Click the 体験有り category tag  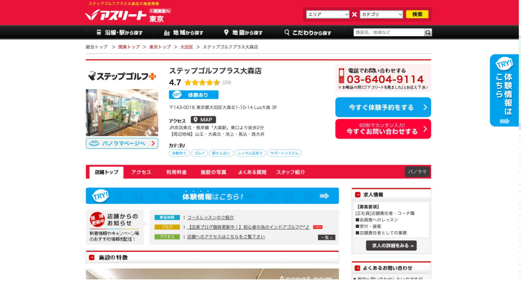click(x=179, y=153)
